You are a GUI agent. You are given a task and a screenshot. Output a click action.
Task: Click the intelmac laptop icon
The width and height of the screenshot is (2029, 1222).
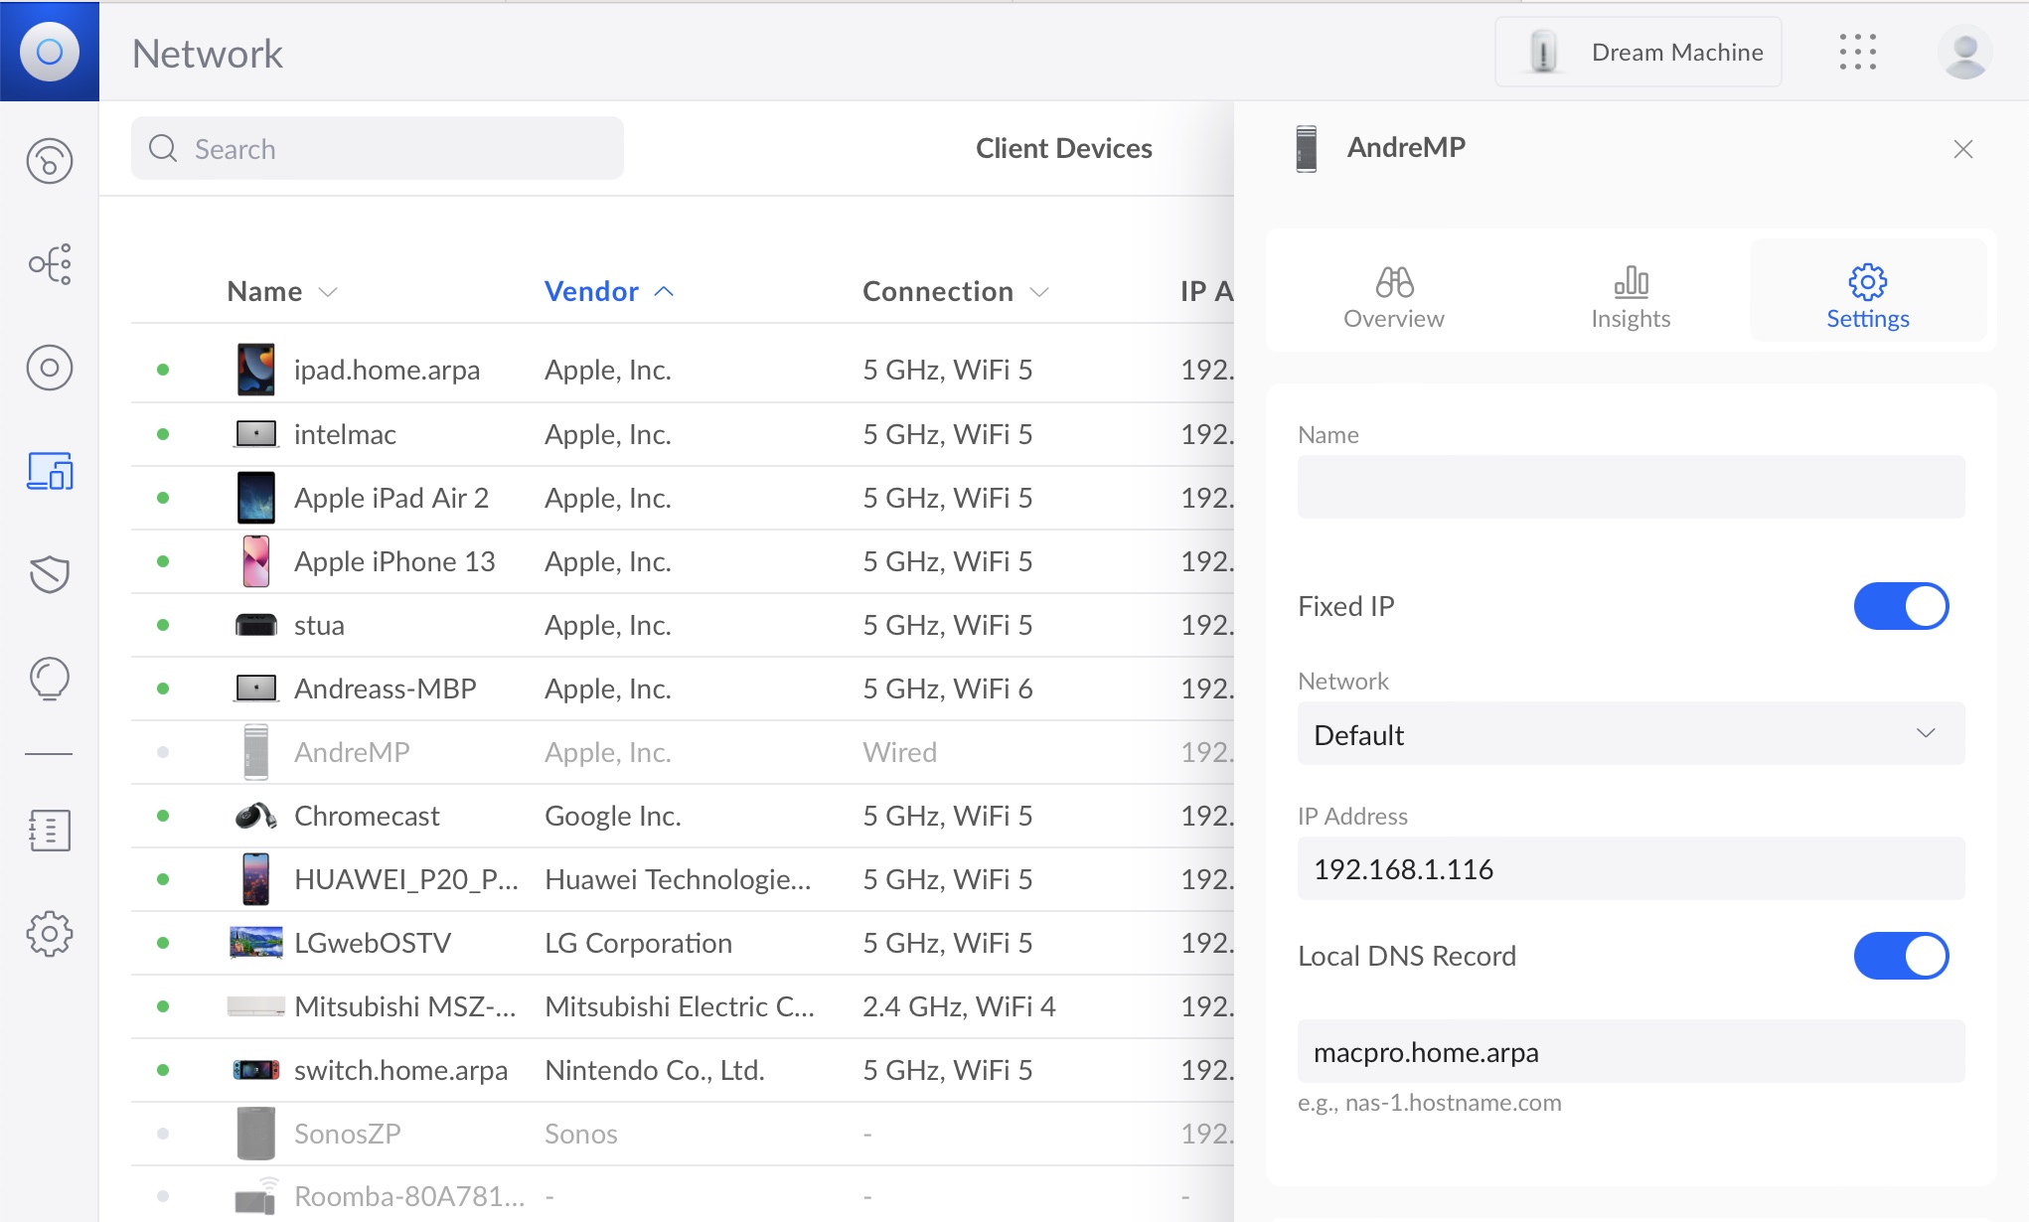pyautogui.click(x=256, y=434)
